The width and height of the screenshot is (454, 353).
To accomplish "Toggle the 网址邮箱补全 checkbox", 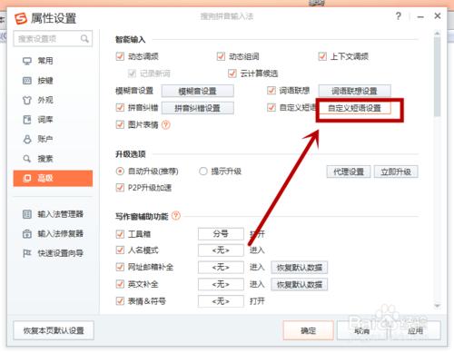I will point(120,267).
